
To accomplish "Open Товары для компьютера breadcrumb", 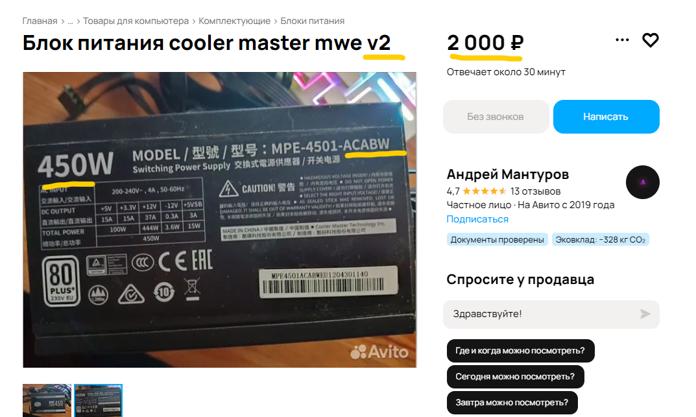I will tap(136, 21).
